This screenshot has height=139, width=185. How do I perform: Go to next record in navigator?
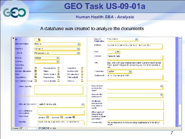click(x=40, y=128)
